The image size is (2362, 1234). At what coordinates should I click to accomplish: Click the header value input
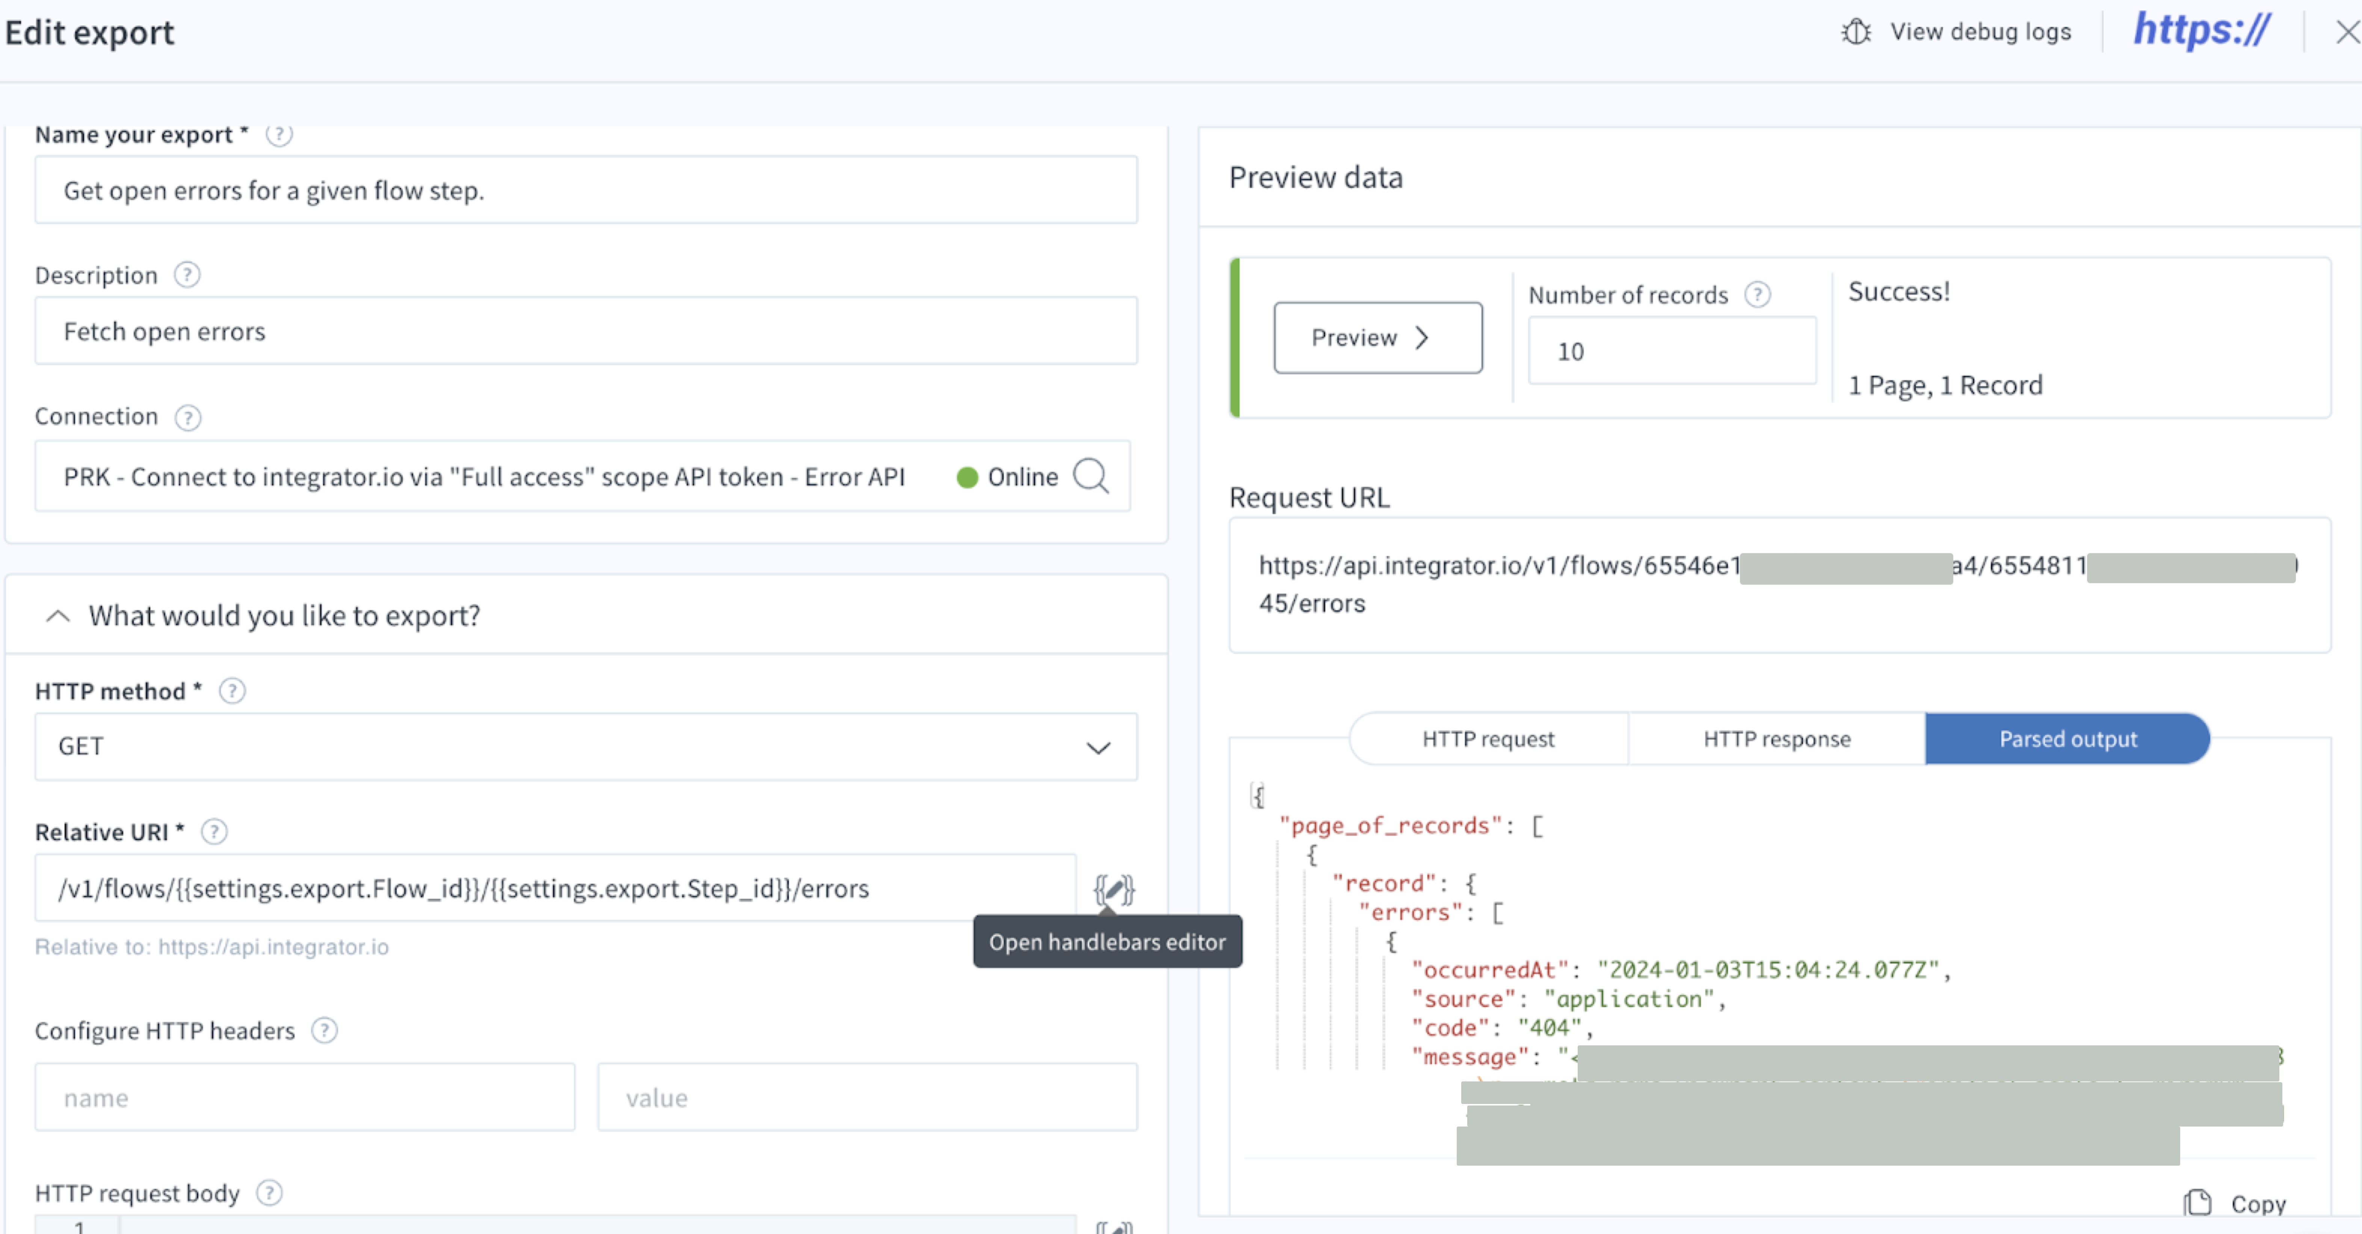point(867,1097)
